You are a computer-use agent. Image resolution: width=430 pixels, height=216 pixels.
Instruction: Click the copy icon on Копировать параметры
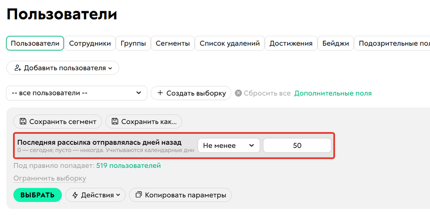tap(138, 195)
